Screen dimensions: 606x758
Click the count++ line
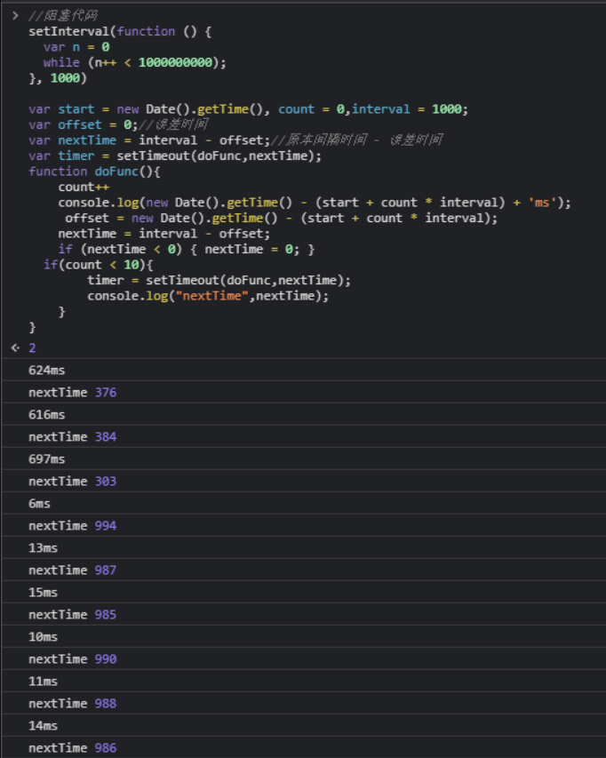pyautogui.click(x=84, y=188)
